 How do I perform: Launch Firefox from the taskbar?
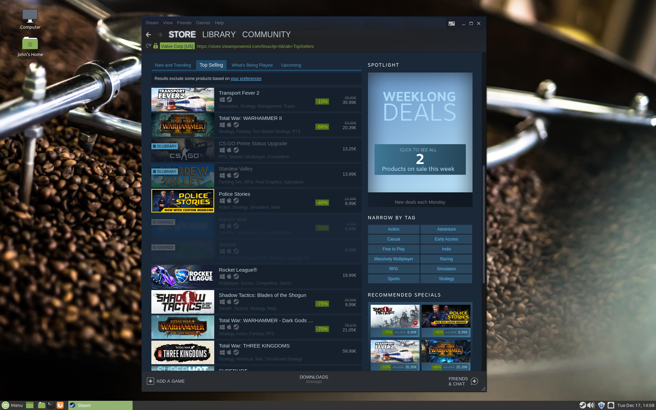point(60,405)
